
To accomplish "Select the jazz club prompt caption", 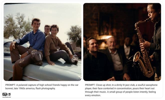I will tap(121, 90).
